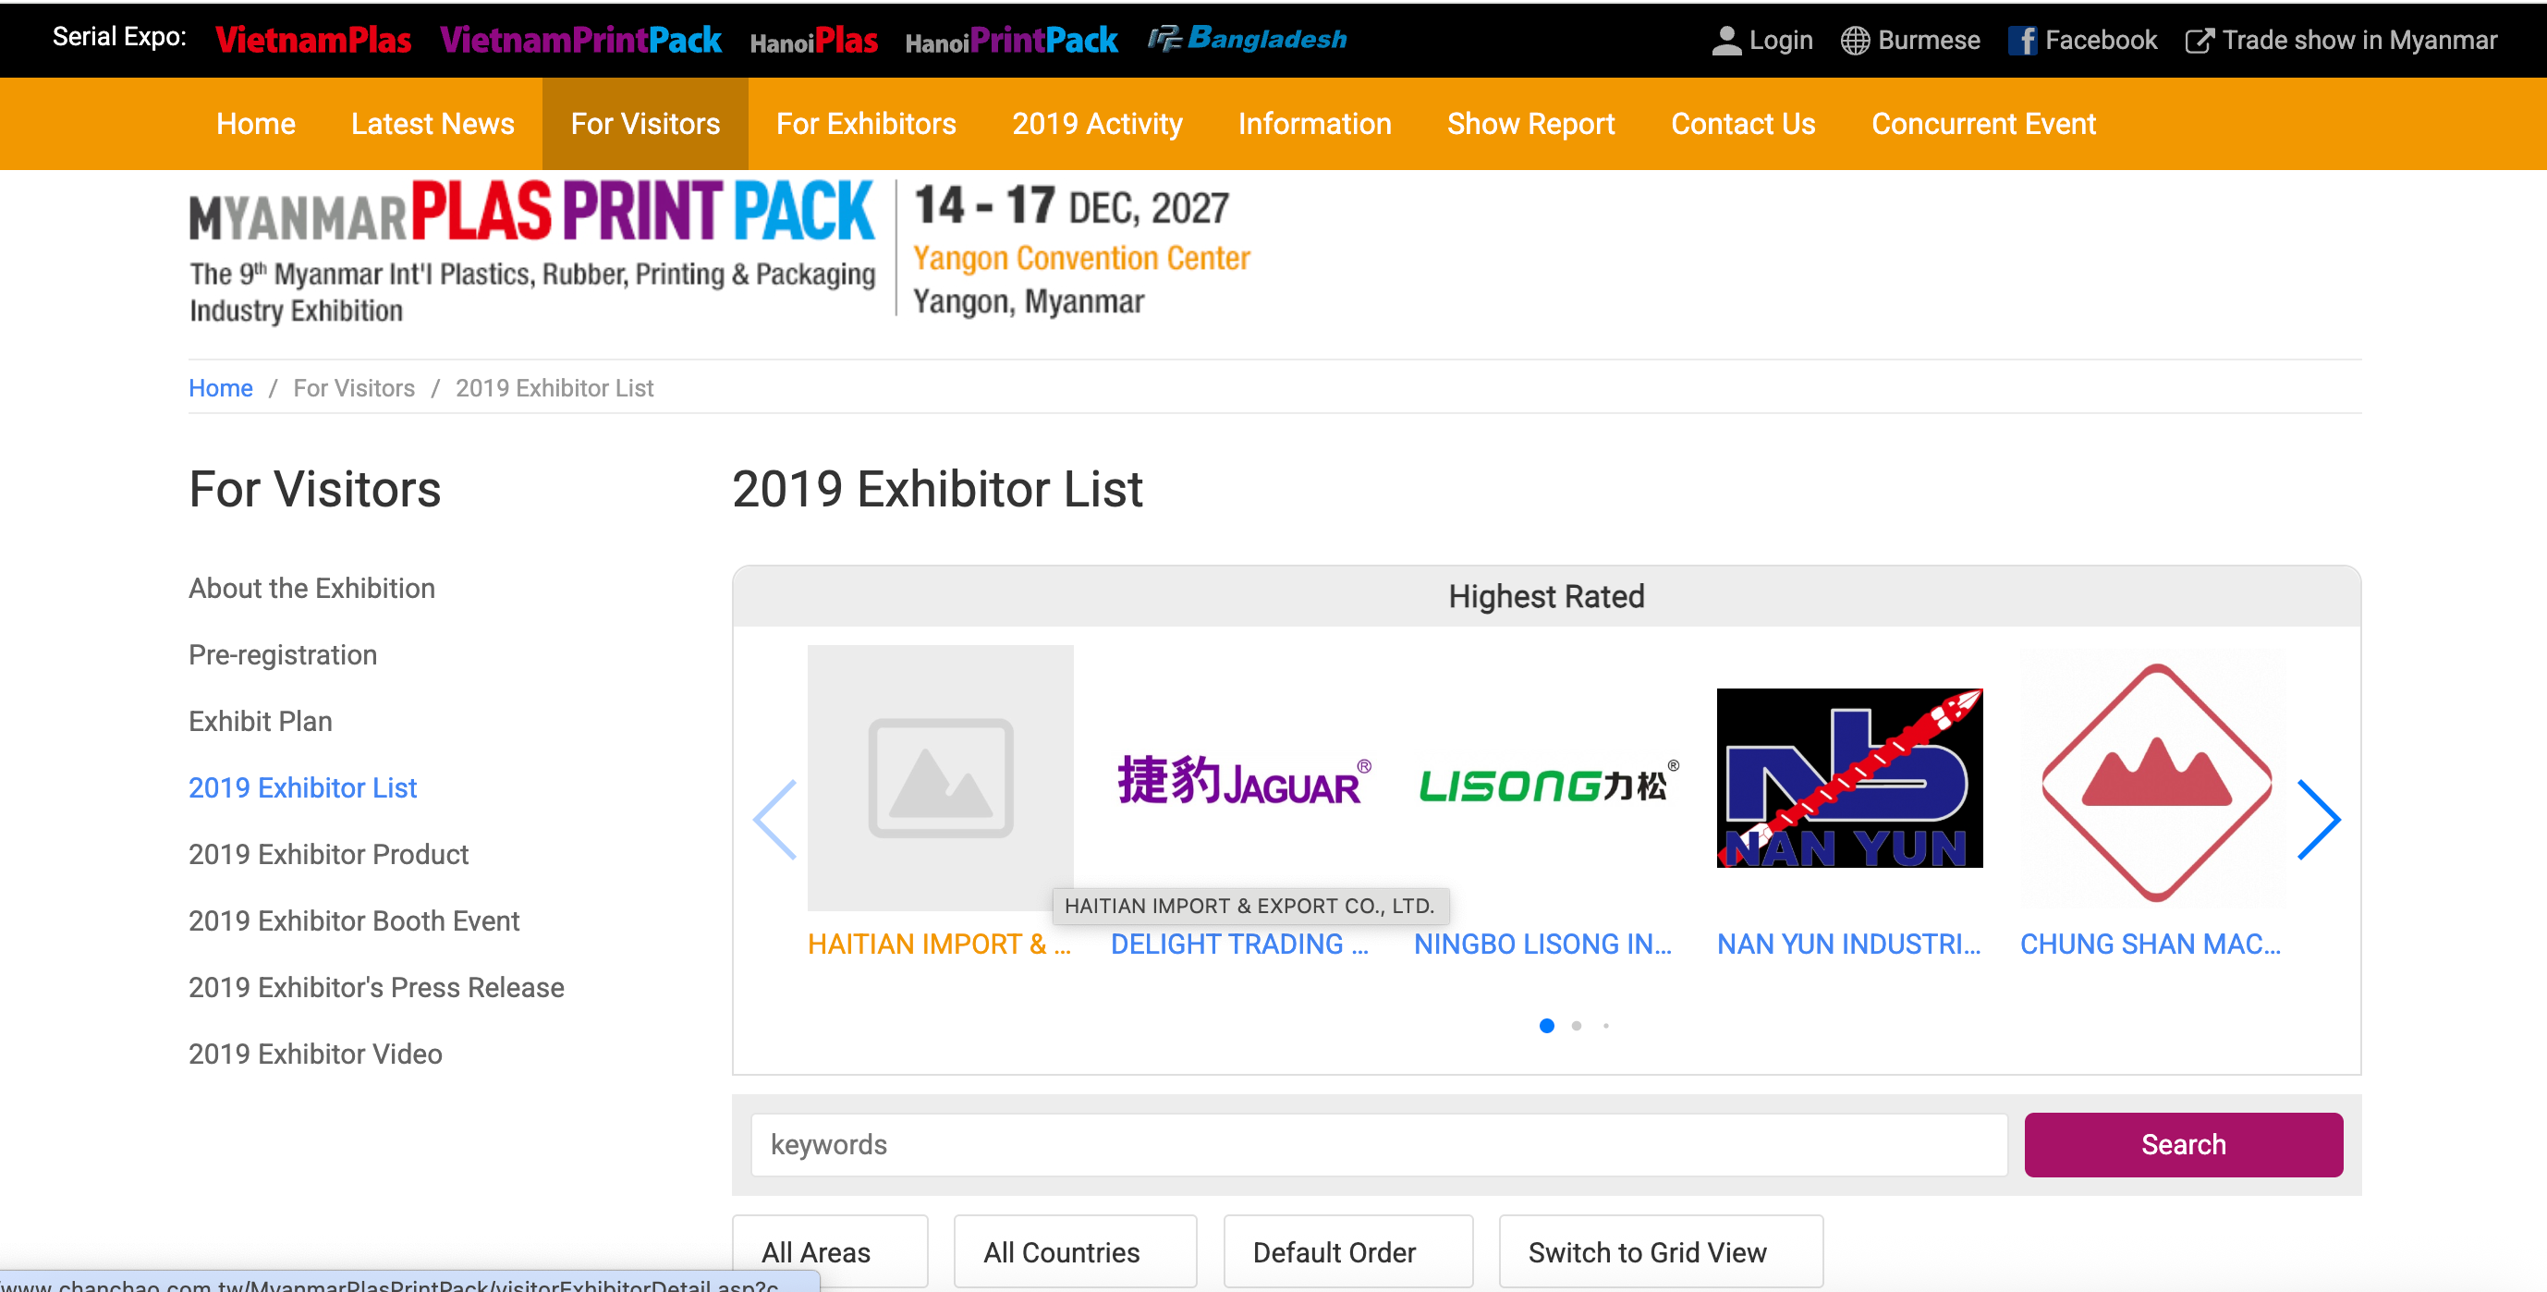The width and height of the screenshot is (2547, 1292).
Task: Click the VietnamPlas expo logo
Action: (312, 40)
